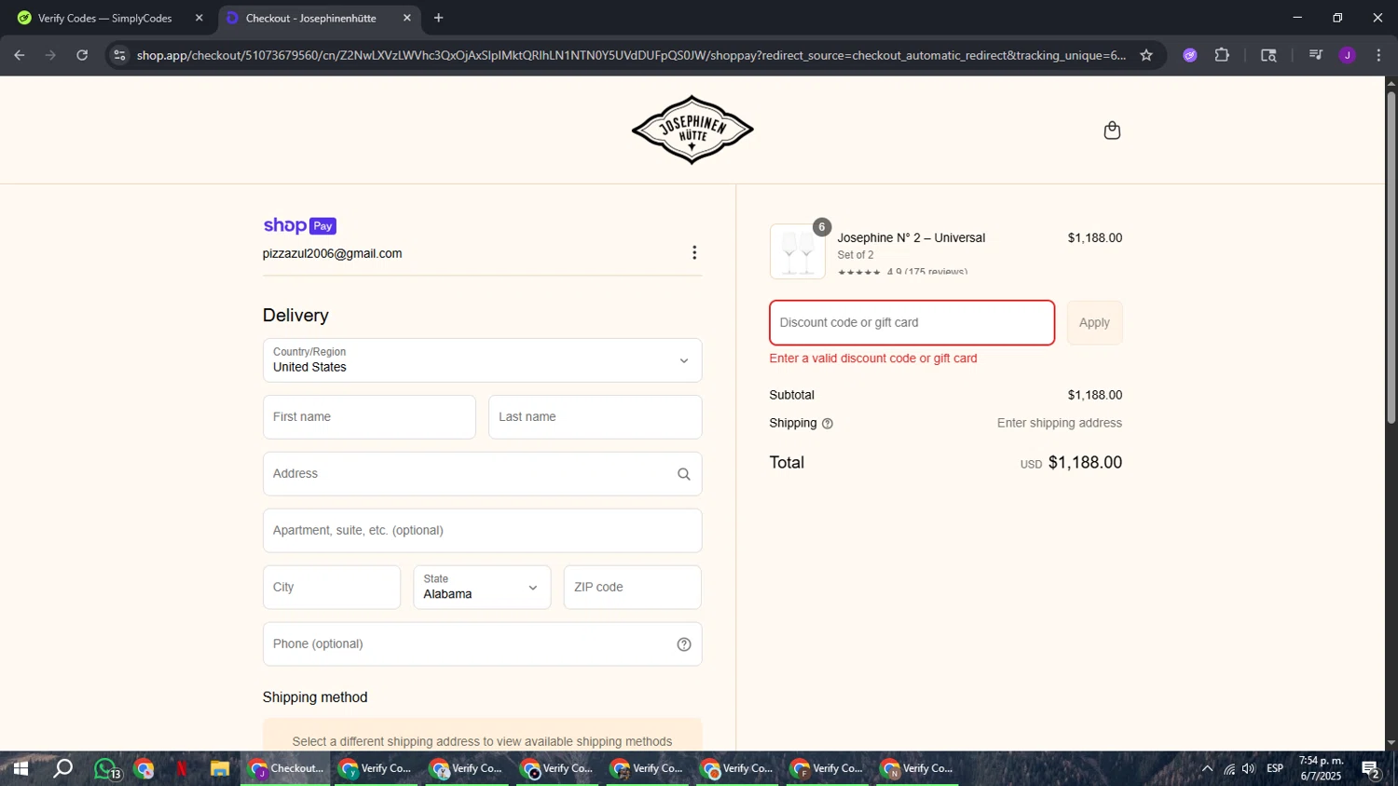1398x786 pixels.
Task: Open Chrome extensions puzzle icon
Action: tap(1222, 55)
